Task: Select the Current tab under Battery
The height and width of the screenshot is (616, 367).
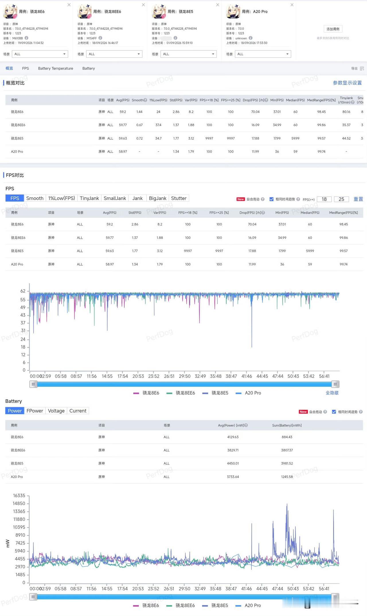Action: [78, 411]
